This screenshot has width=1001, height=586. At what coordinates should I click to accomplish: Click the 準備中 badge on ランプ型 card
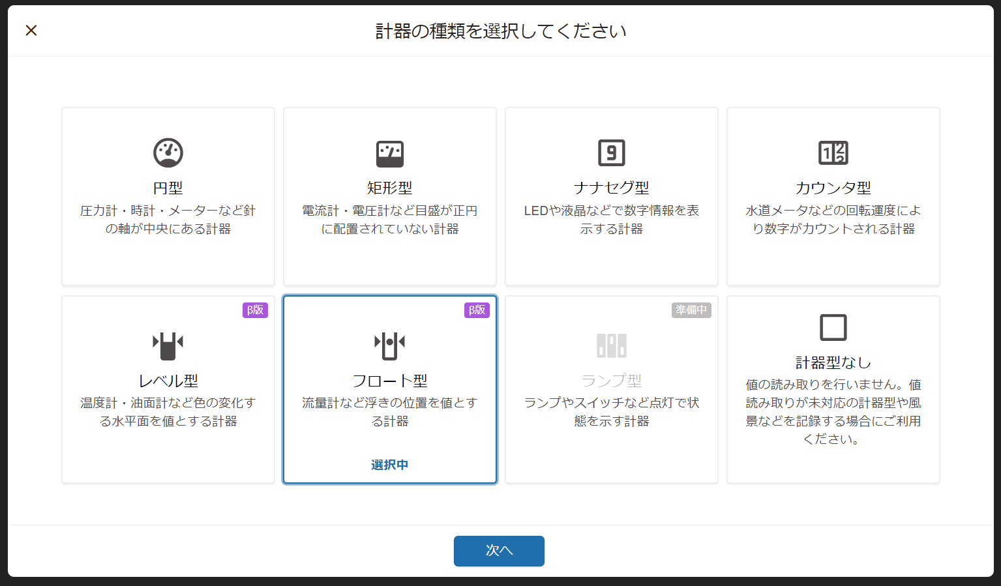point(691,310)
